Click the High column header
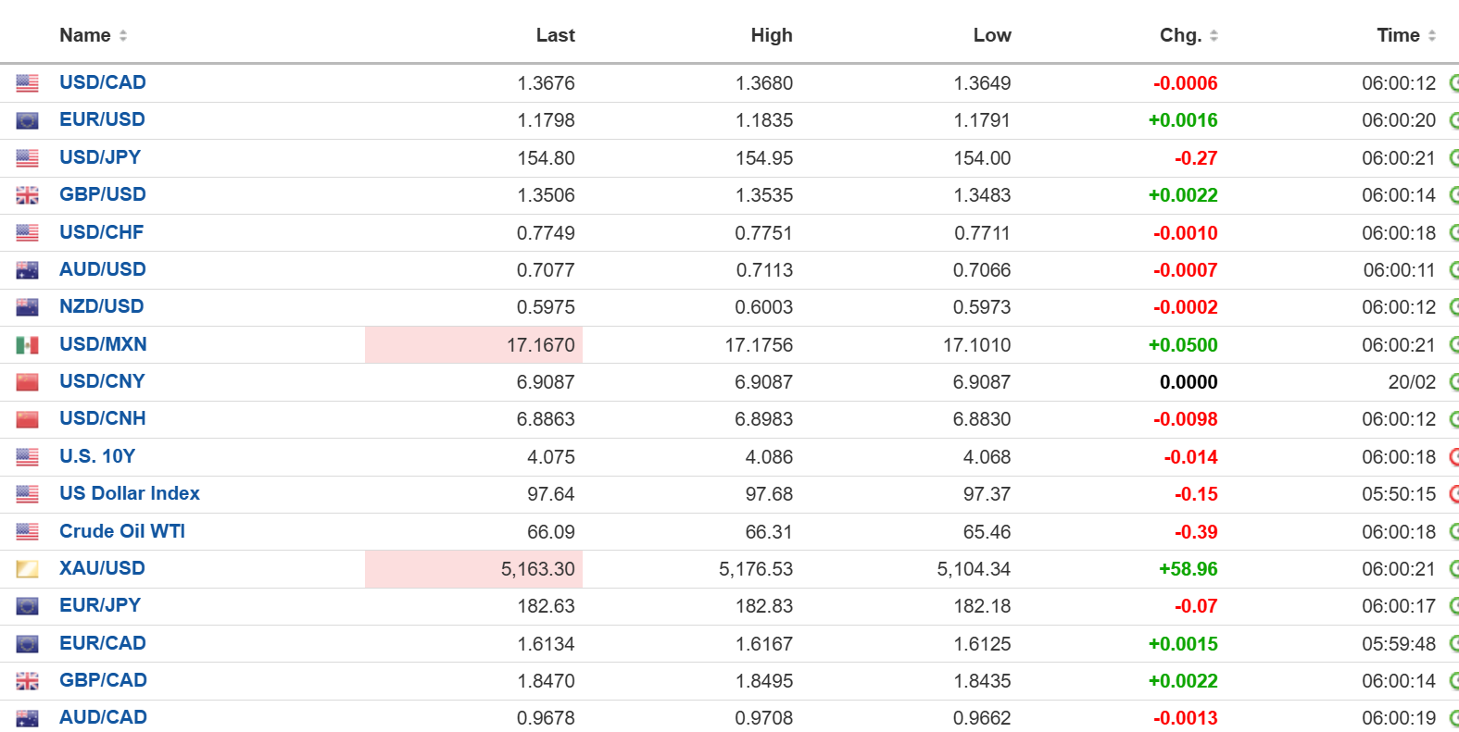Image resolution: width=1459 pixels, height=732 pixels. (x=771, y=35)
